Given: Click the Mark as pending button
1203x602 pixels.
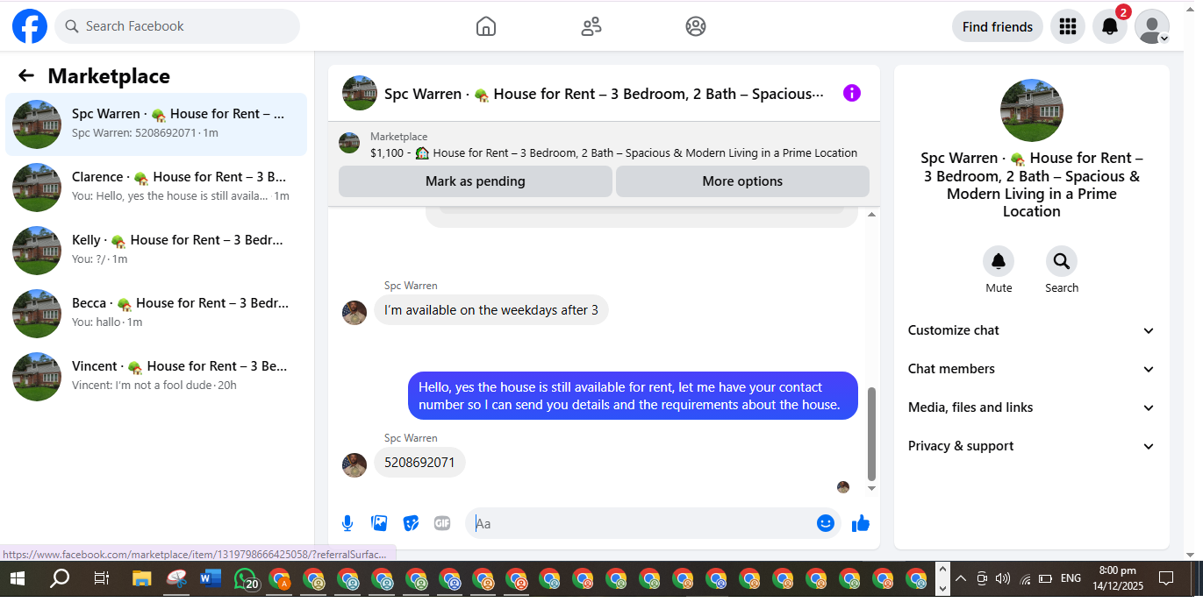Looking at the screenshot, I should click(x=475, y=181).
